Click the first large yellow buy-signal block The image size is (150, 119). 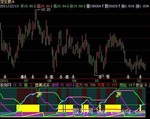point(28,108)
